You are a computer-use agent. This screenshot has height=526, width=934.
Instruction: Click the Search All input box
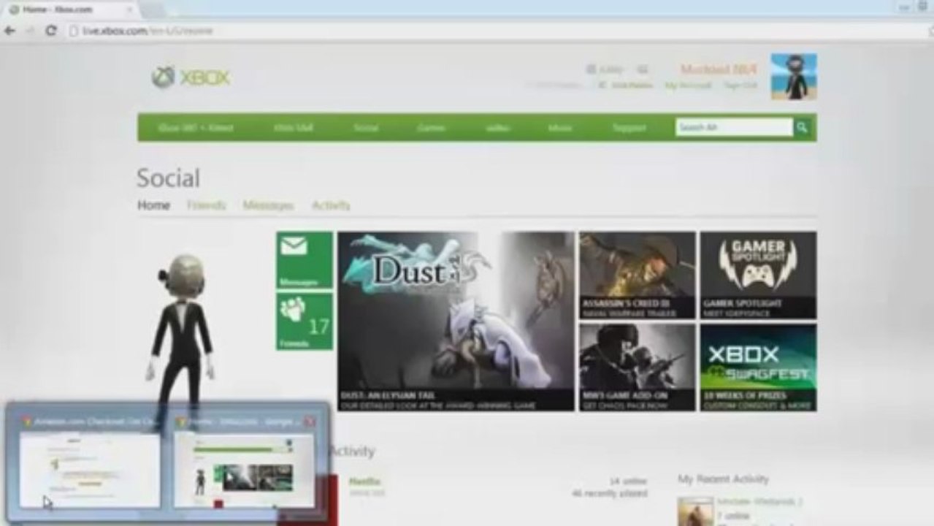pyautogui.click(x=734, y=127)
